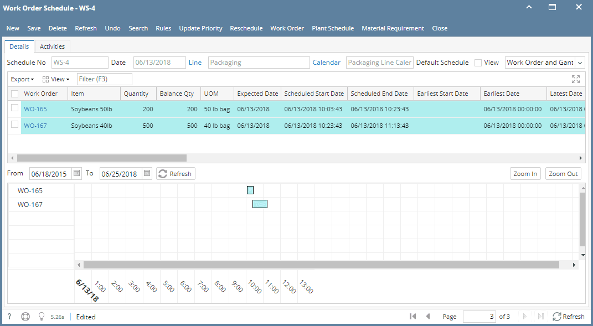Image resolution: width=593 pixels, height=326 pixels.
Task: Click the Gantt horizontal scrollbar thumb
Action: [x=322, y=265]
